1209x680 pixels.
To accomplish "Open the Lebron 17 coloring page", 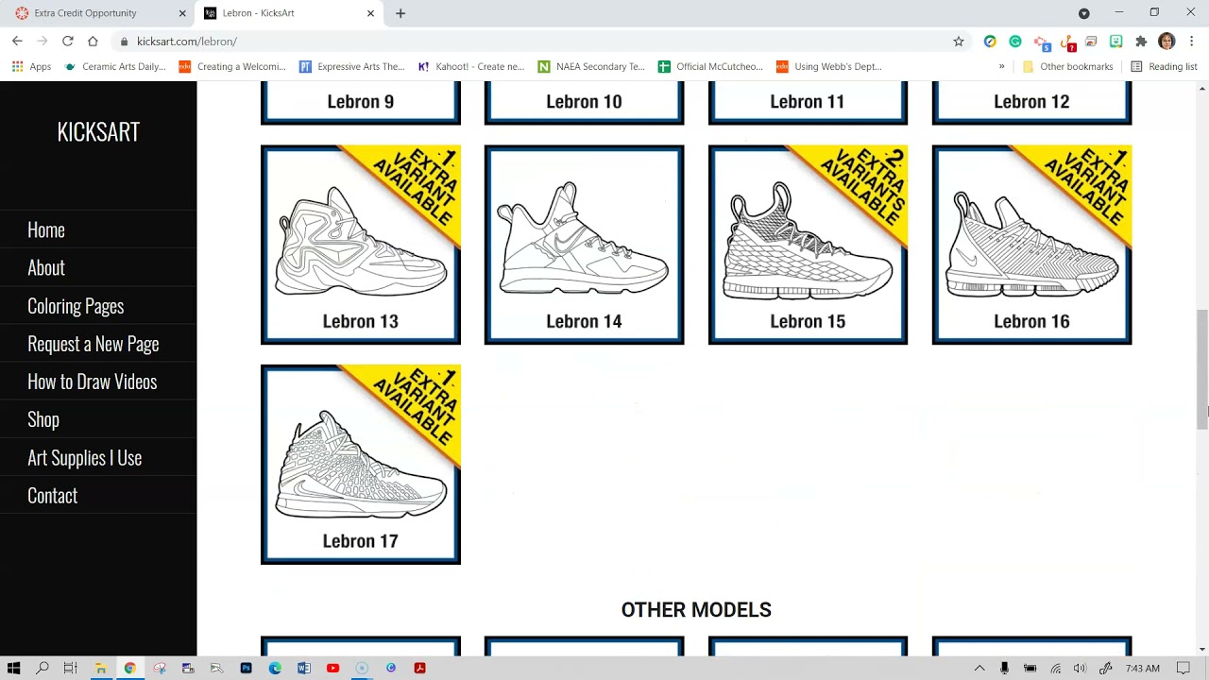I will click(361, 465).
